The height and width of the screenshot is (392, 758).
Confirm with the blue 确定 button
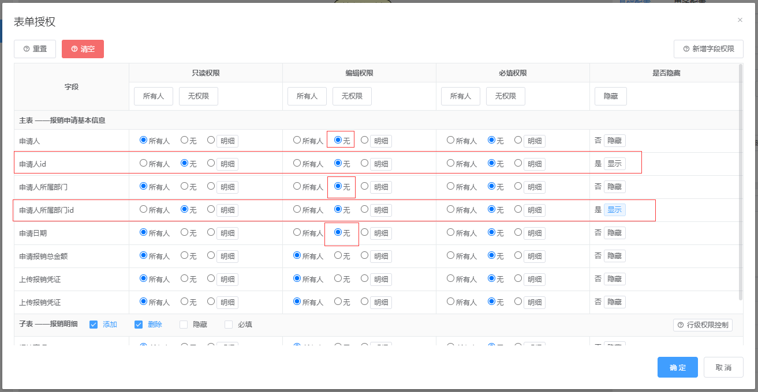tap(677, 367)
